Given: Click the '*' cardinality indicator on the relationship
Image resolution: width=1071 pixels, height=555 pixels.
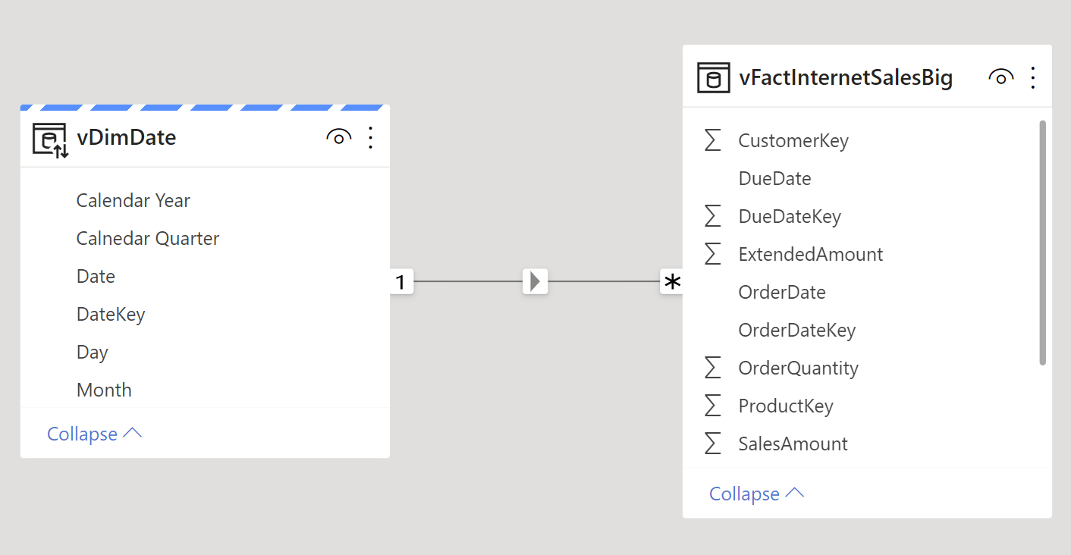Looking at the screenshot, I should [x=672, y=281].
